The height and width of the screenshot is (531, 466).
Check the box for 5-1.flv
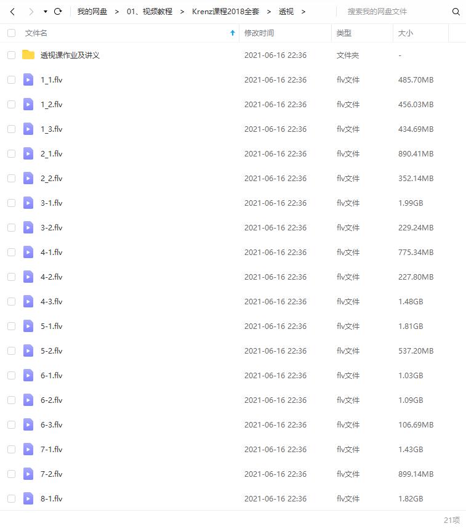(12, 326)
